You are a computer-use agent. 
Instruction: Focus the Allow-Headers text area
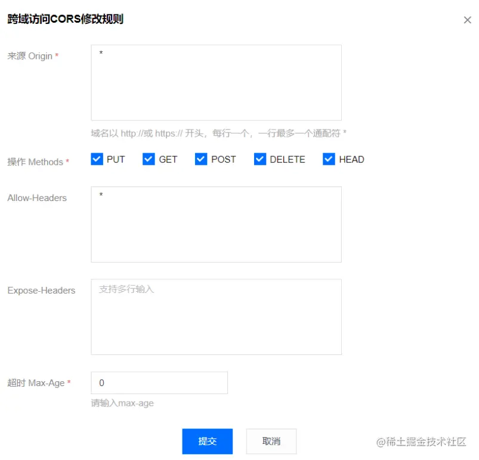click(216, 224)
